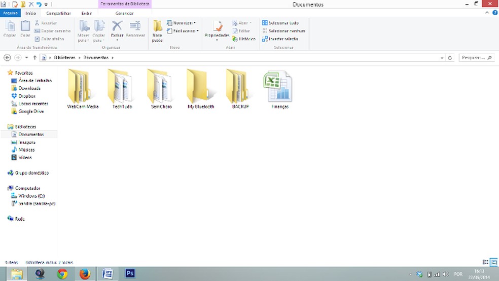Open Photoshop from the taskbar
The image size is (499, 281).
tap(130, 274)
